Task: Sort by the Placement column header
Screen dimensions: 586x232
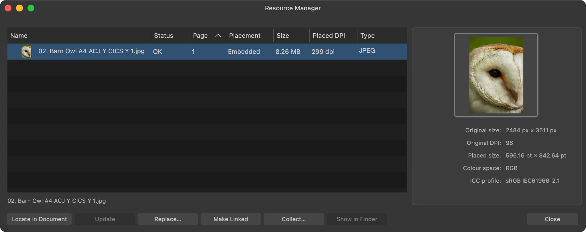Action: [250, 36]
